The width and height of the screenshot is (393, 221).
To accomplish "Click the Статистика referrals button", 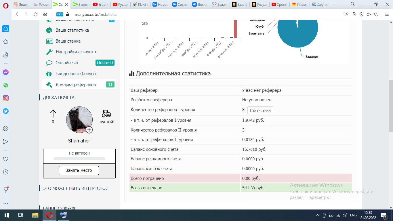I will [260, 110].
